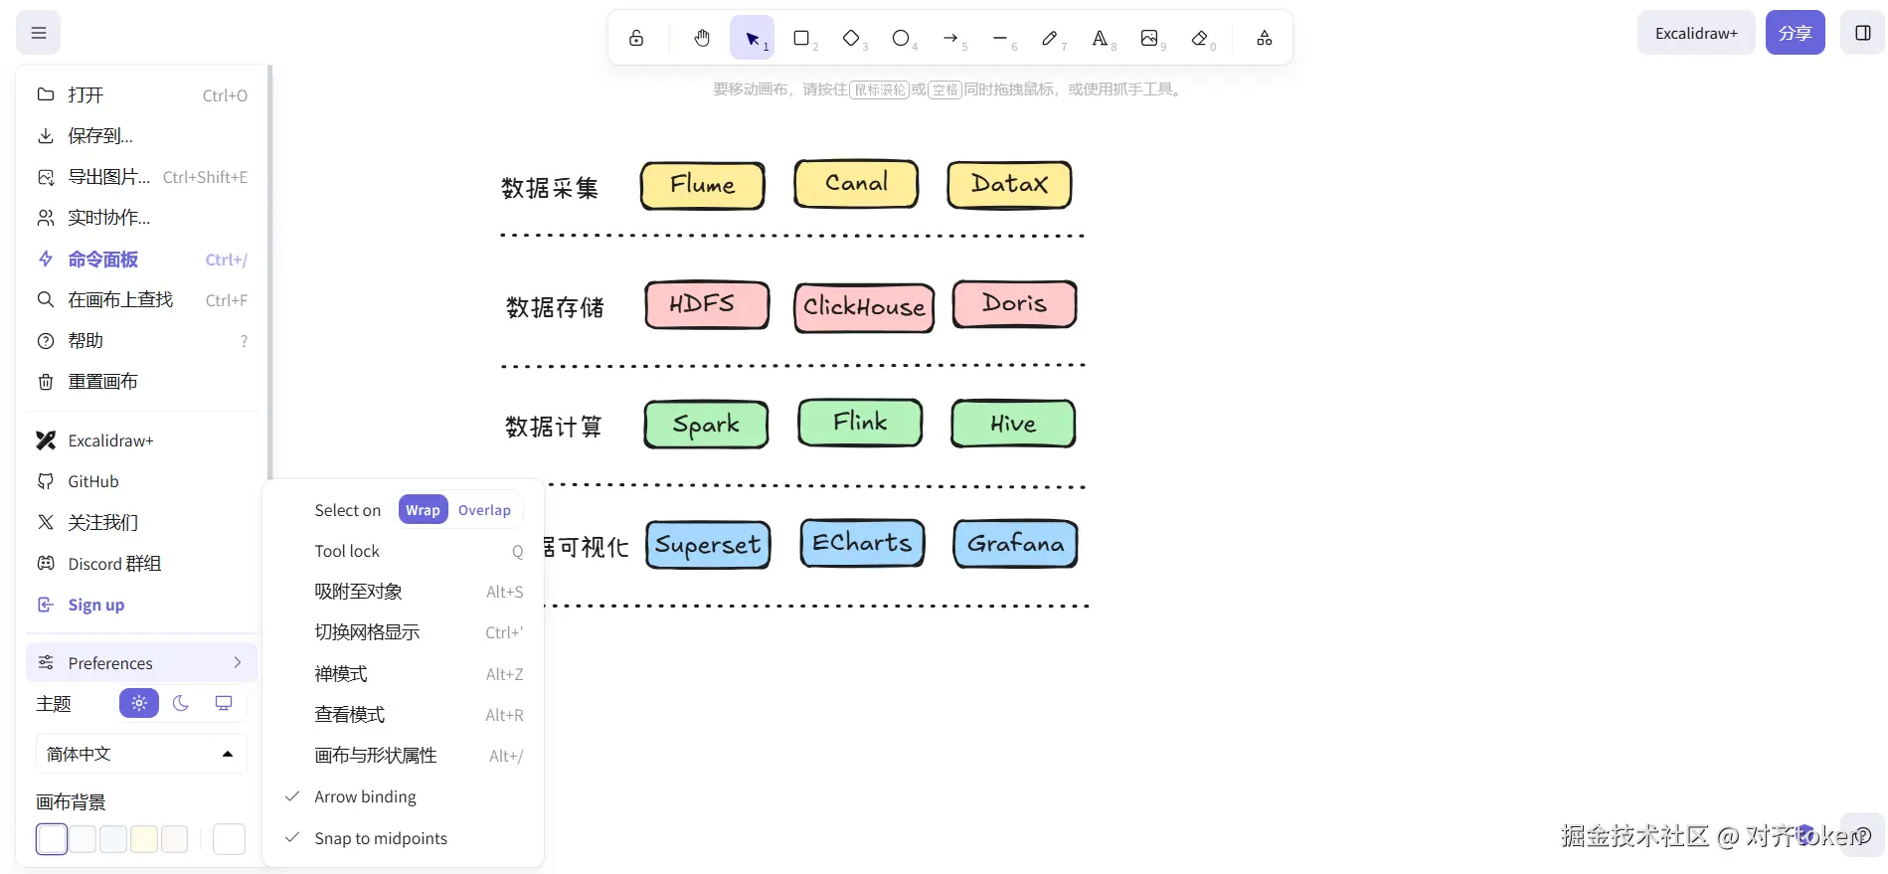Viewport: 1888px width, 874px height.
Task: Click the 分享 share button
Action: tap(1795, 33)
